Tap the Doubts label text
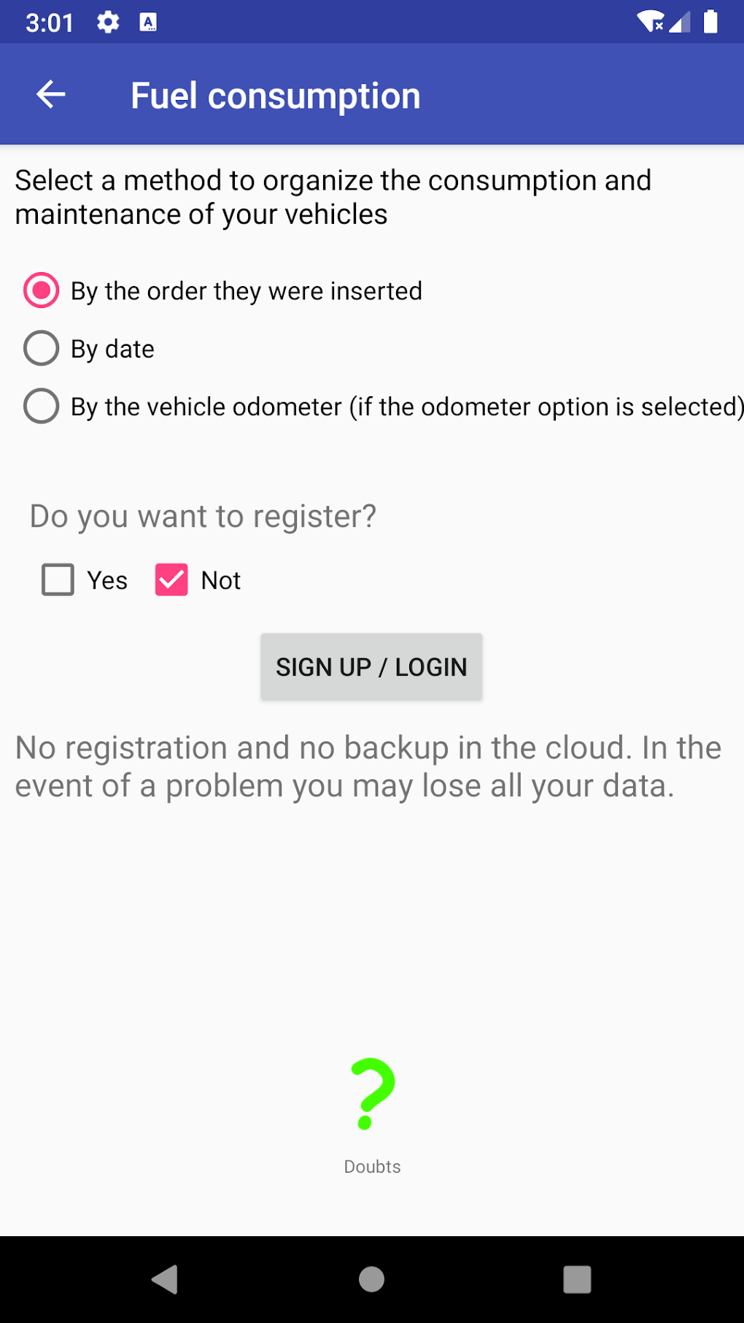 (372, 1167)
